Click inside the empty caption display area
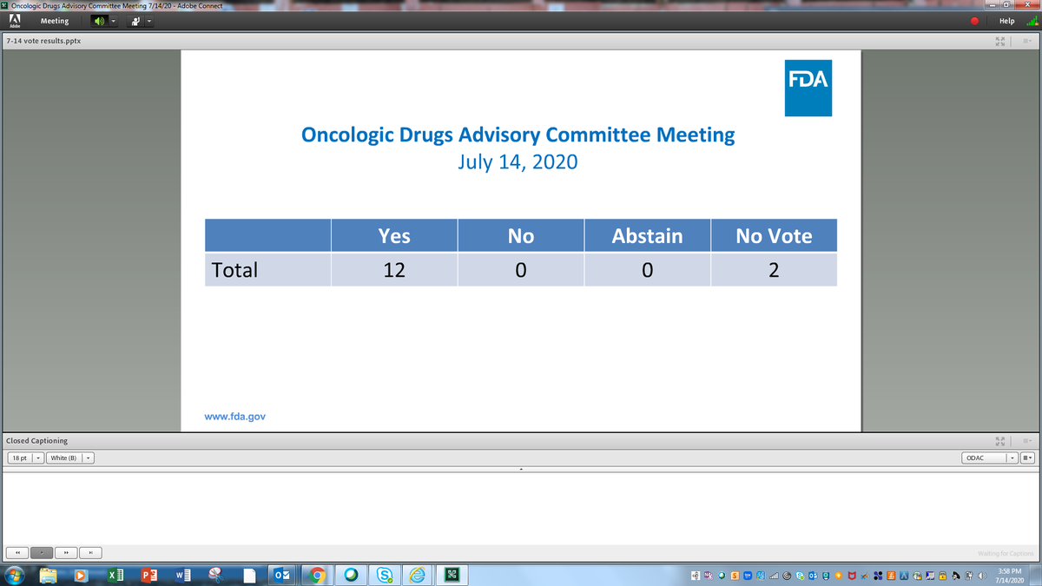1042x586 pixels. 521,508
